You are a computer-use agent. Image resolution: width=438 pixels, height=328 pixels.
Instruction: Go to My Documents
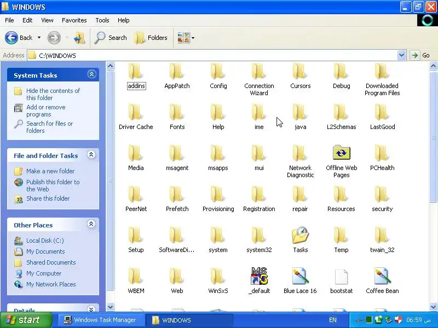pos(45,251)
